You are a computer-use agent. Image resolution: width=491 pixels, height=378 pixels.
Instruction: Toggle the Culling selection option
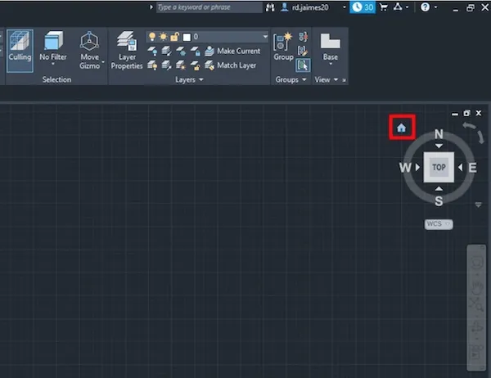(x=20, y=50)
